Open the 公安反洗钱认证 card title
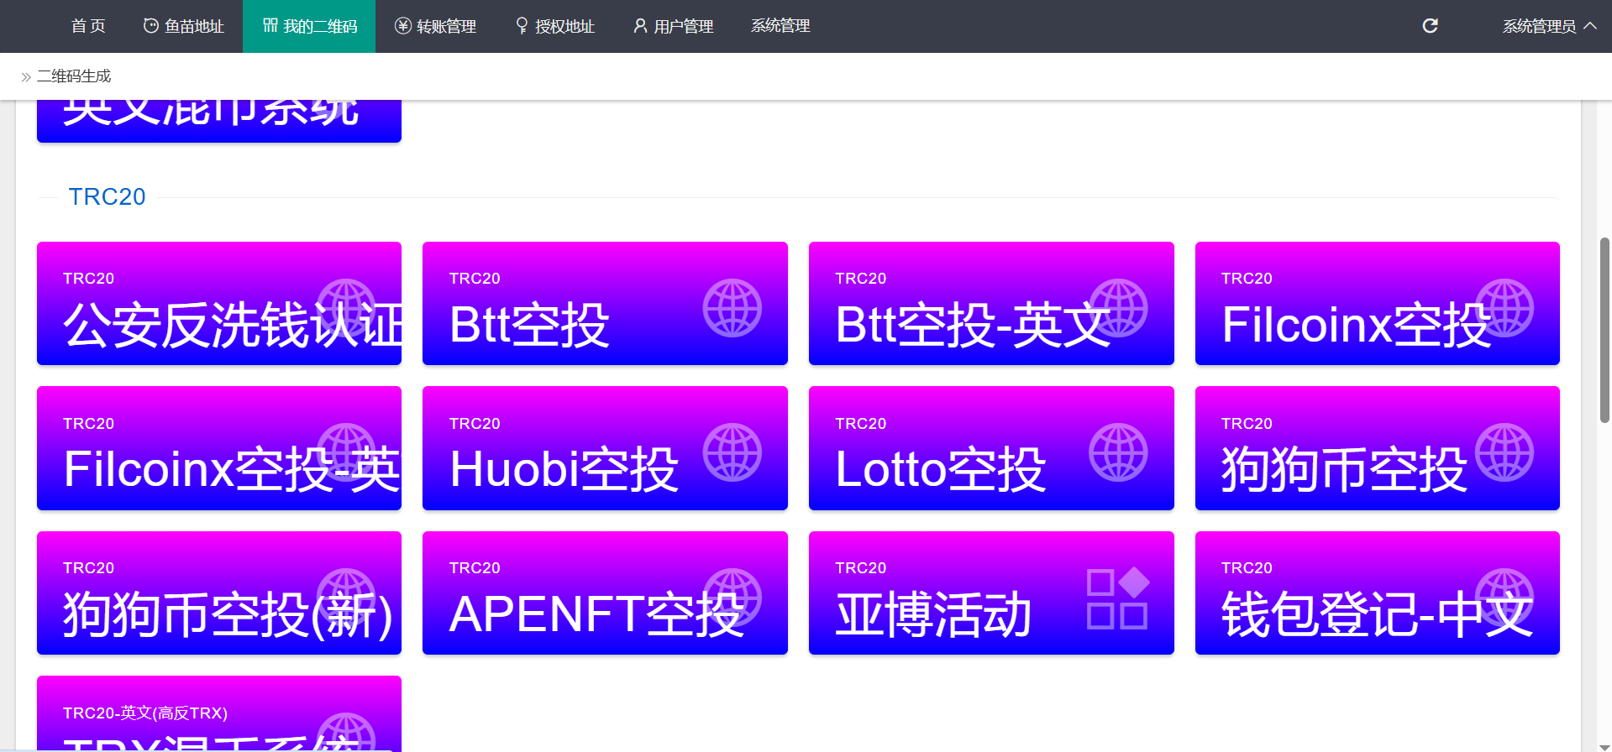Image resolution: width=1612 pixels, height=752 pixels. click(232, 325)
